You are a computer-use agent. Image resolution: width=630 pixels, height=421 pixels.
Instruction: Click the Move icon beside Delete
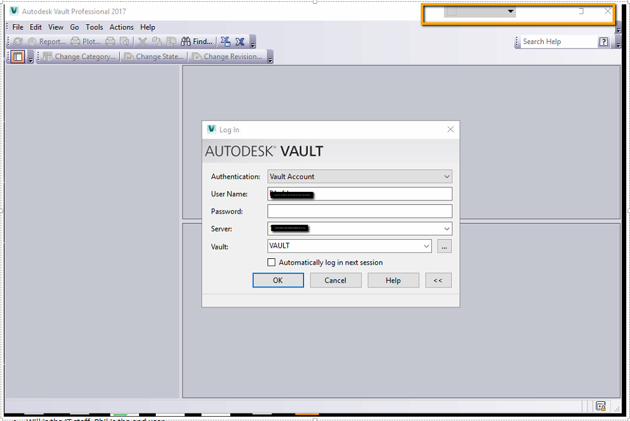click(x=156, y=42)
